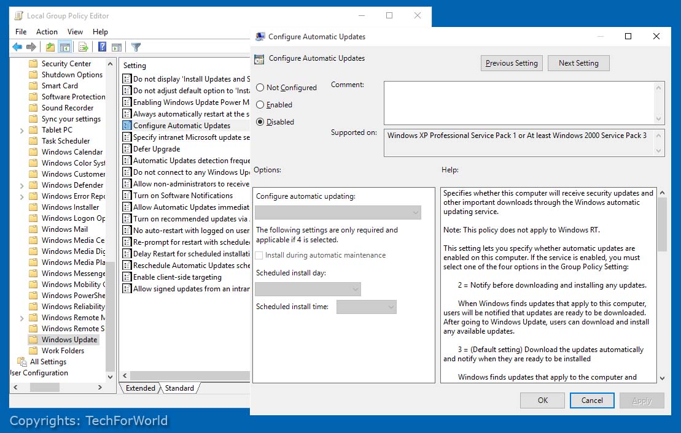681x433 pixels.
Task: Click the settings list horizontal scrollbar
Action: (x=190, y=376)
